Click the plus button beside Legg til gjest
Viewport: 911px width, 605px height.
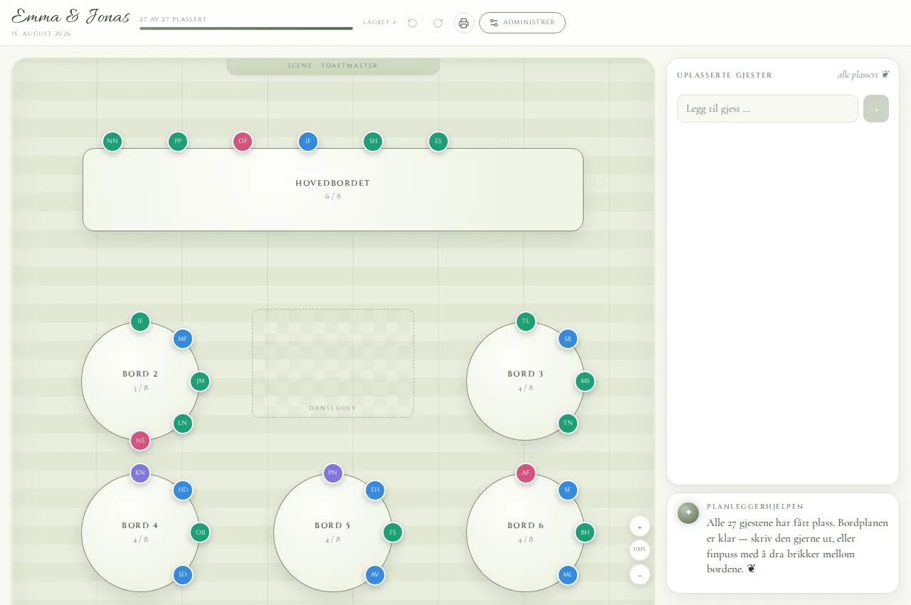coord(876,109)
